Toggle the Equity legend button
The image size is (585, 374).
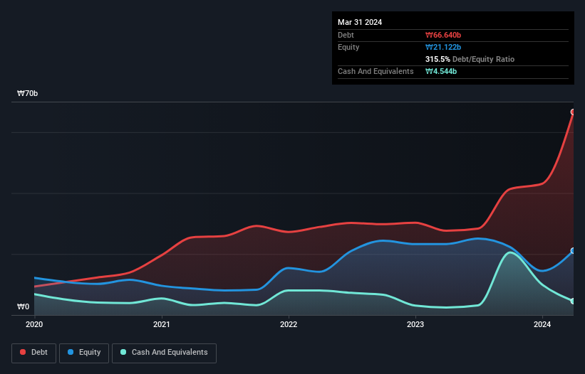pos(84,353)
